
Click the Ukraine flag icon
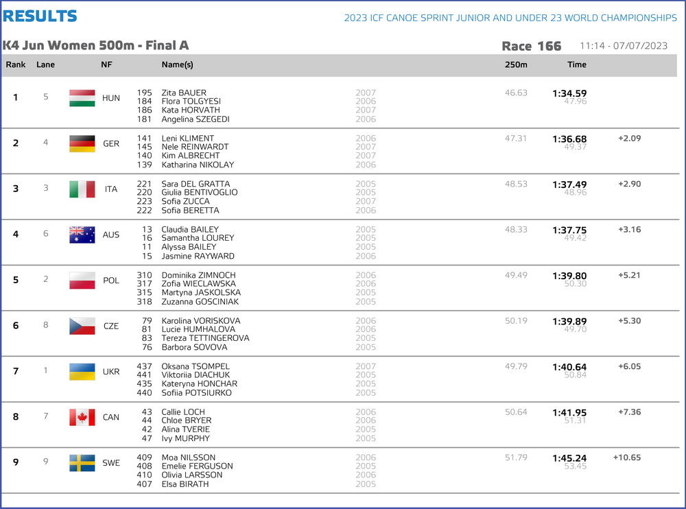82,372
